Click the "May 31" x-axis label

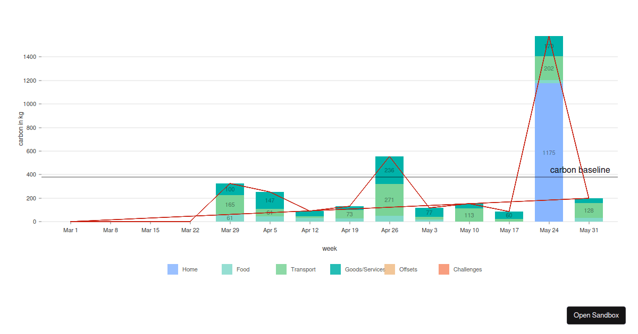589,230
